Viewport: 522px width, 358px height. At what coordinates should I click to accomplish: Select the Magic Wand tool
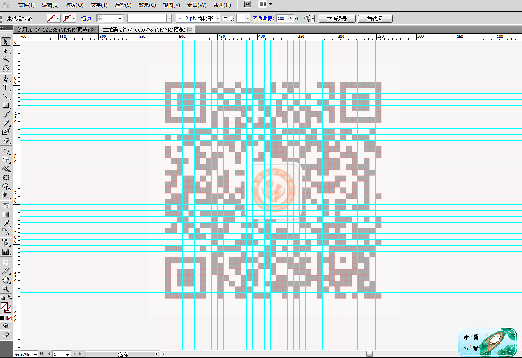(6, 59)
